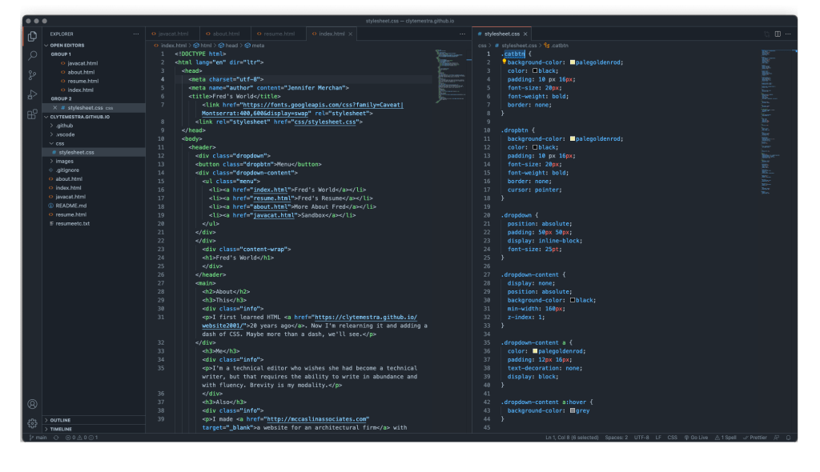Click the palegoldenrod color swatch in .catbtn
This screenshot has height=472, width=820.
click(x=573, y=62)
